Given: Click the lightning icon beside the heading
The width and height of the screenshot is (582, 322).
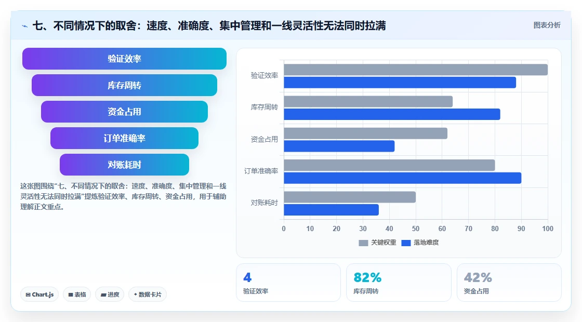Looking at the screenshot, I should 25,26.
